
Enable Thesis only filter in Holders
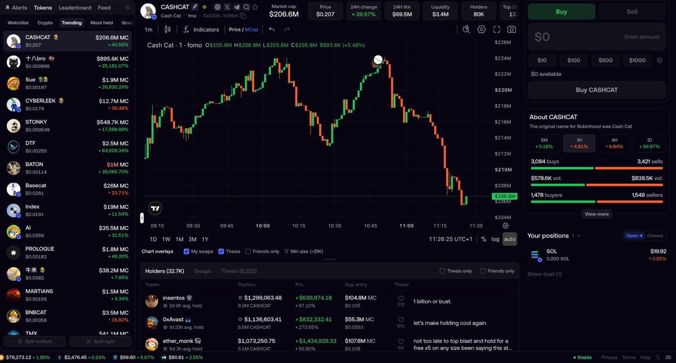tap(442, 271)
